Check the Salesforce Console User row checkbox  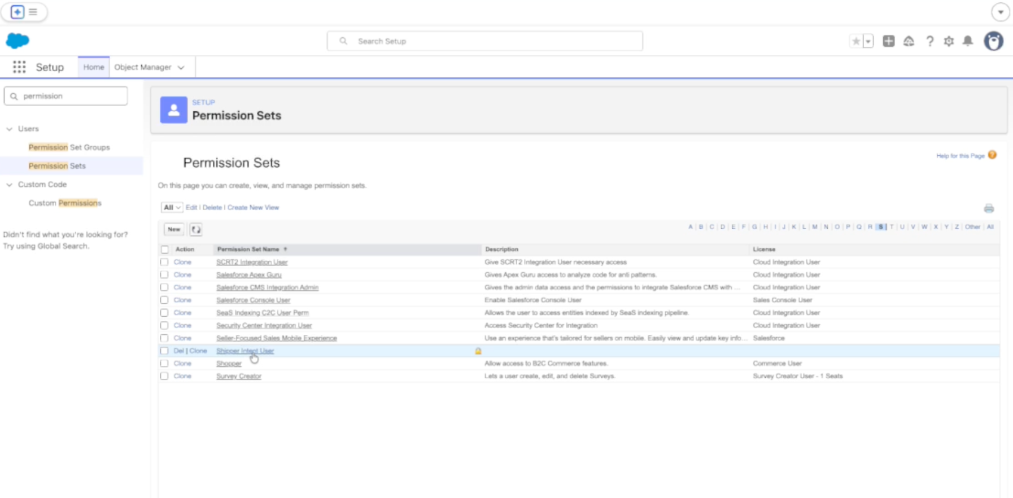(164, 300)
